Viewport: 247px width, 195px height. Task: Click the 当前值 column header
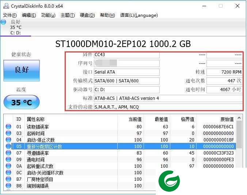[x=130, y=119]
